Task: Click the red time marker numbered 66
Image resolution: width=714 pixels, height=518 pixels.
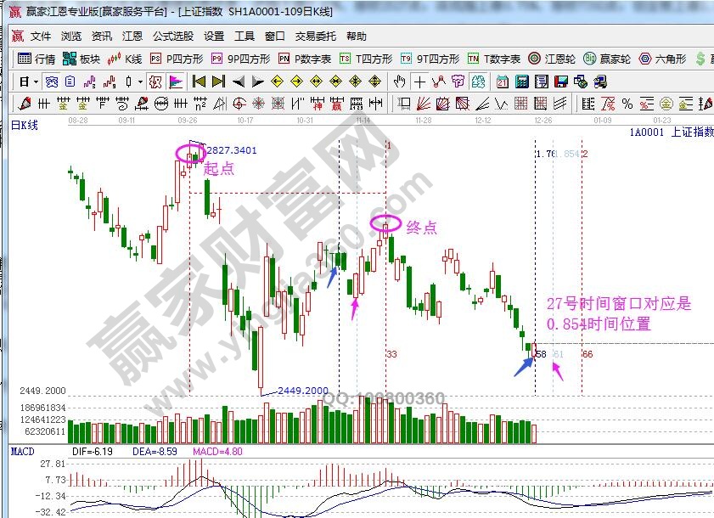Action: tap(587, 353)
